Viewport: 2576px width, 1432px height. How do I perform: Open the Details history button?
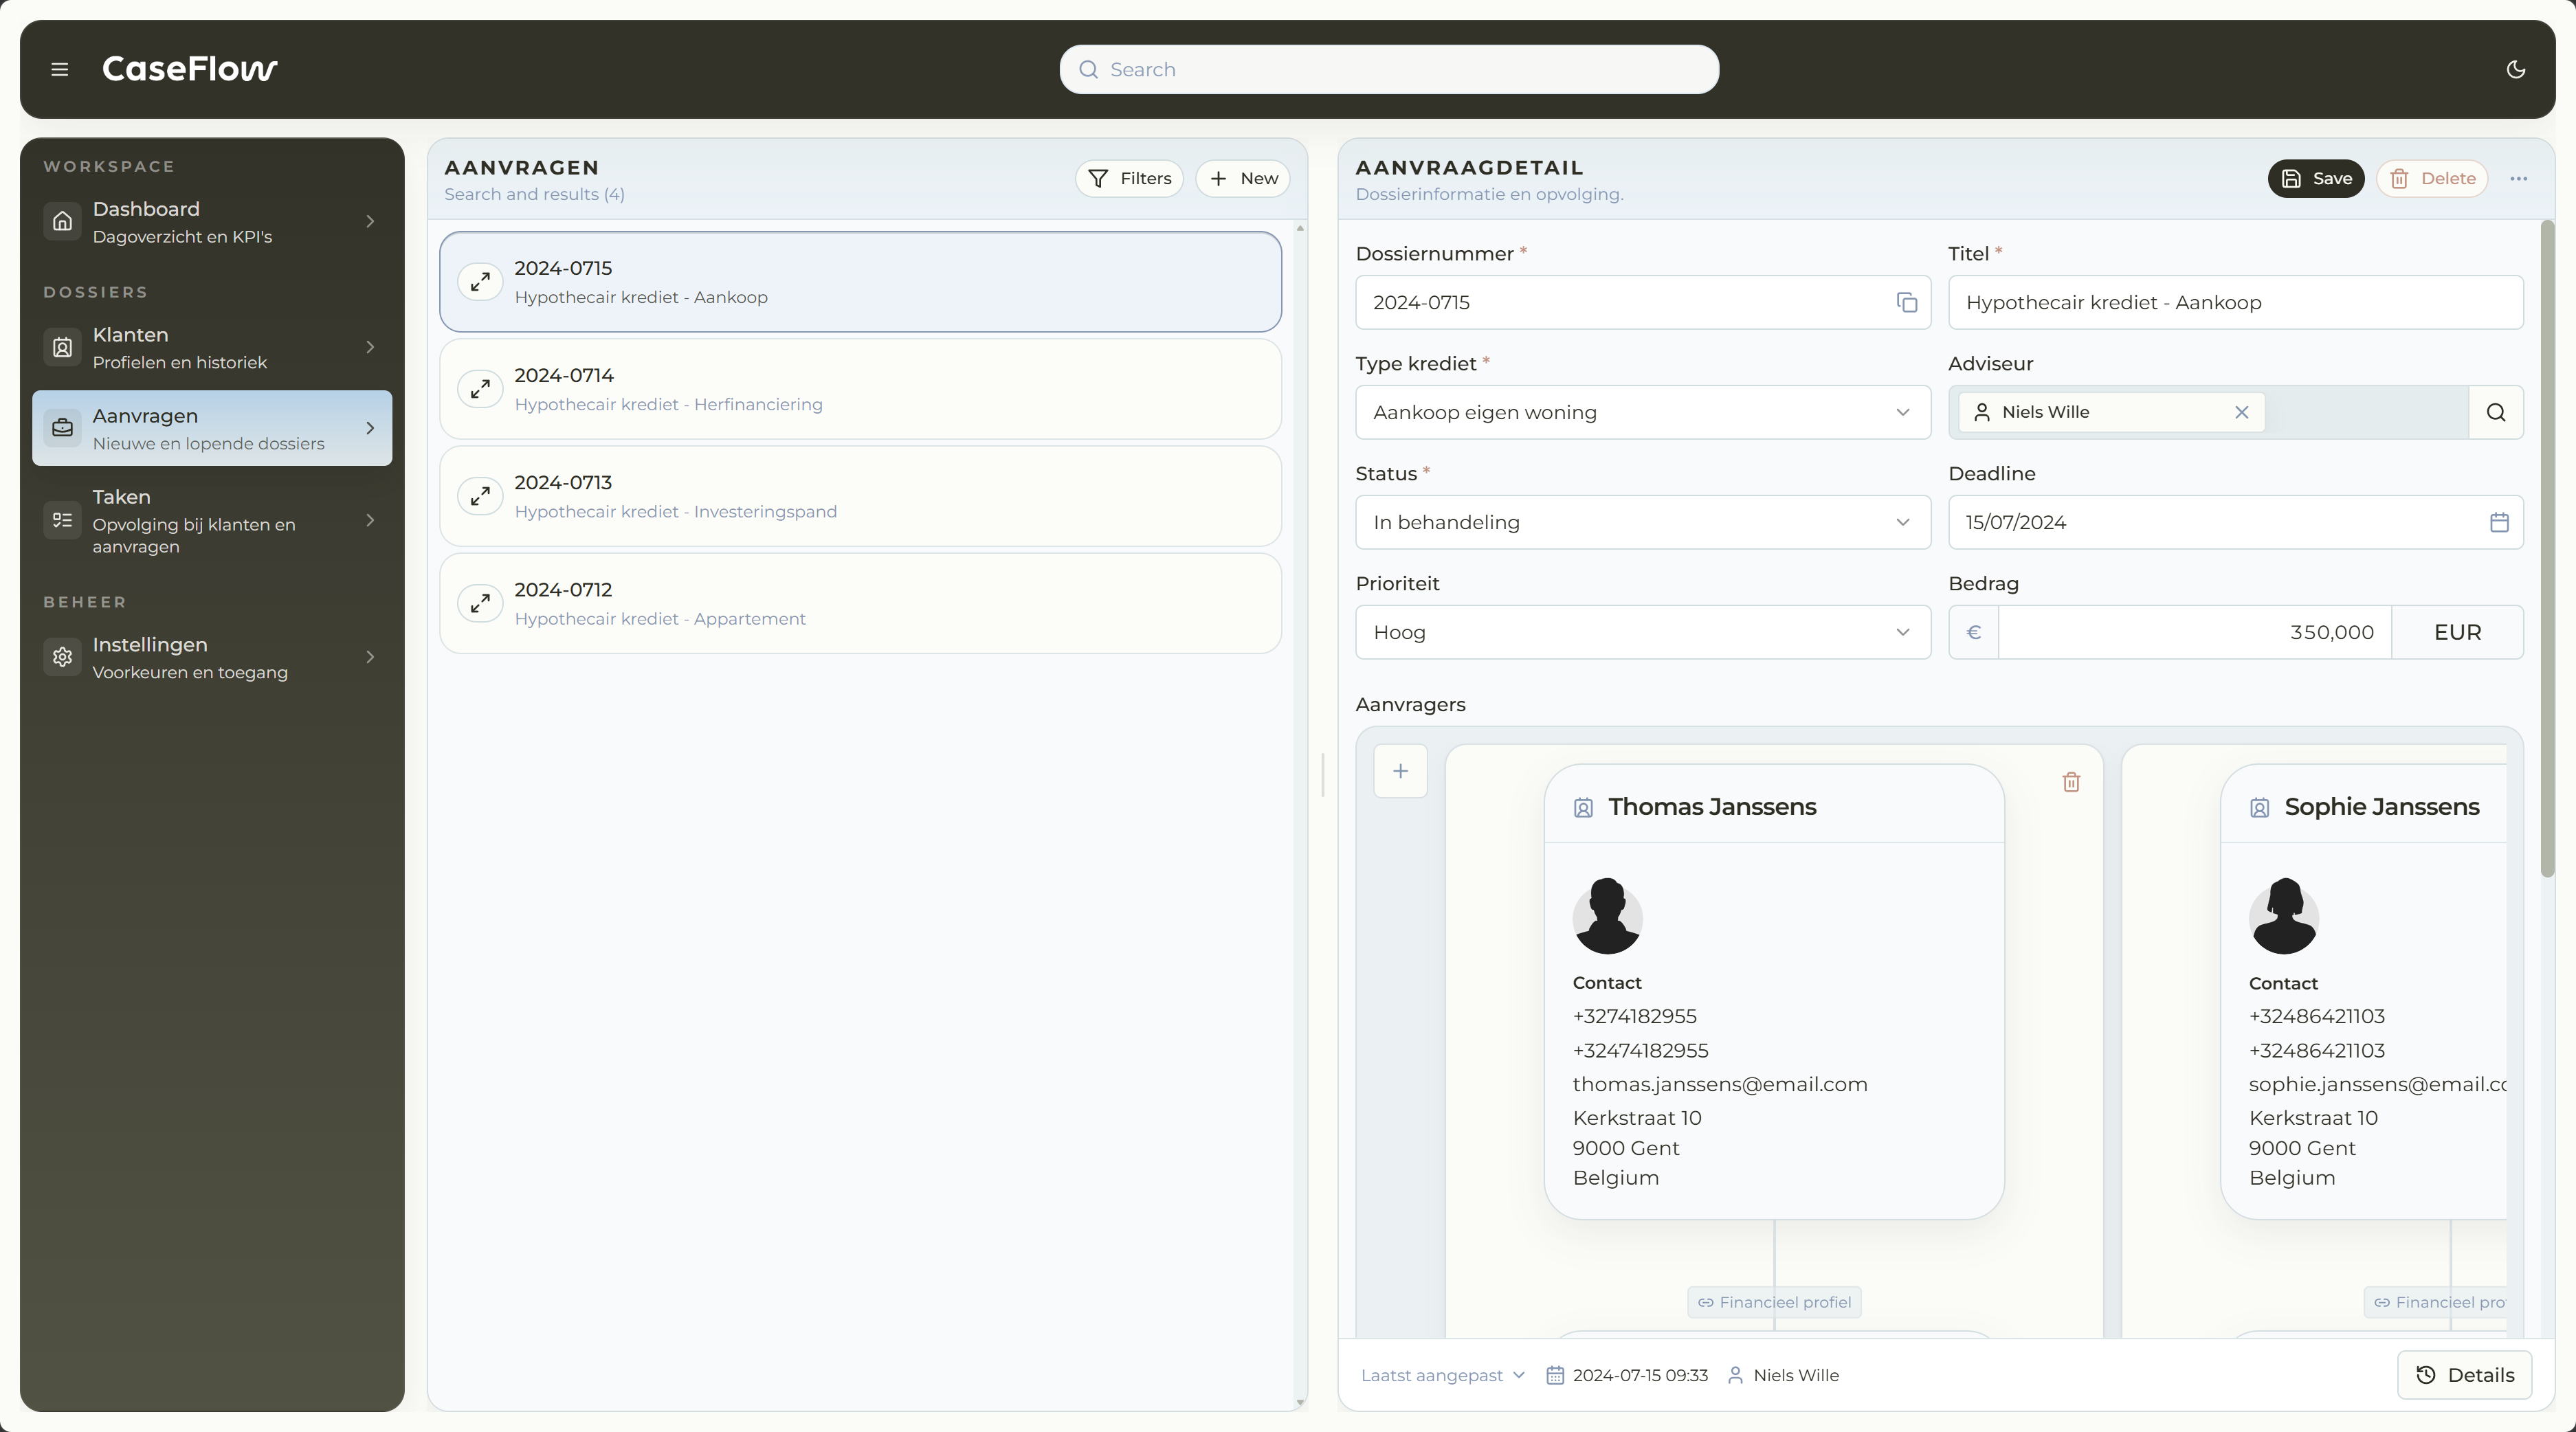2464,1375
